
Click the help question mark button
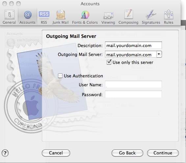pyautogui.click(x=5, y=153)
